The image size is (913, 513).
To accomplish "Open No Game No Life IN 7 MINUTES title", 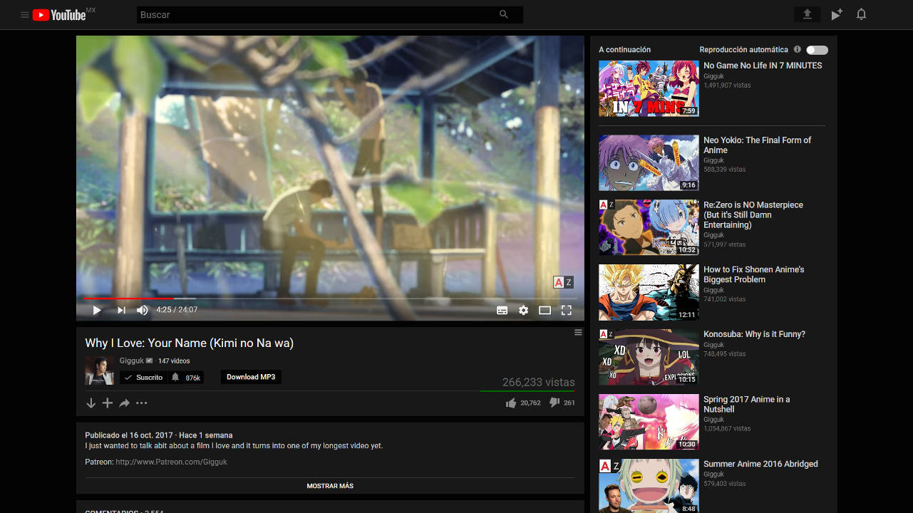I will click(763, 66).
